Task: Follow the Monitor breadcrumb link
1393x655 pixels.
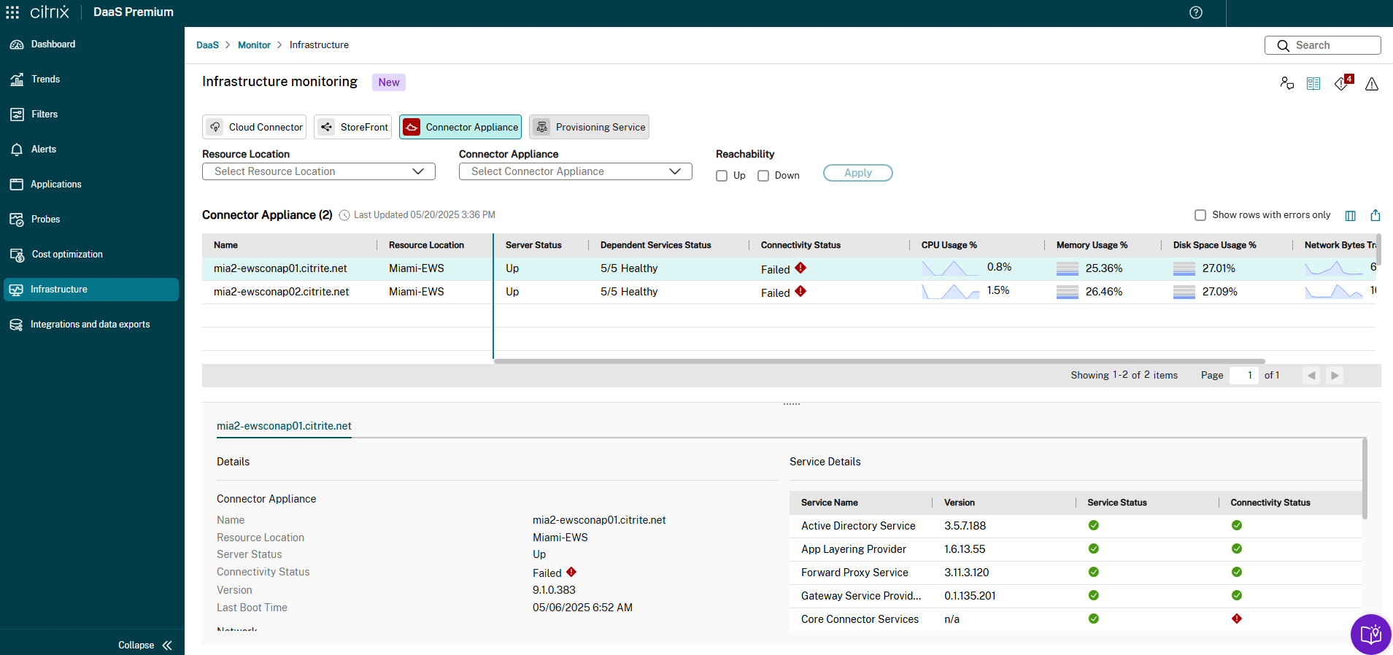Action: (254, 45)
